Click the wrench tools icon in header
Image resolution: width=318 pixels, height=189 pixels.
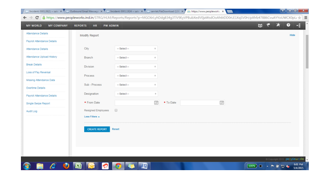coord(278,25)
